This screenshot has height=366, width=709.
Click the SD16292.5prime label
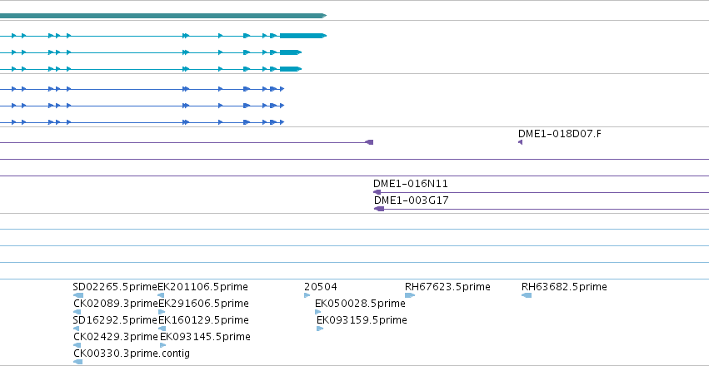pos(115,320)
